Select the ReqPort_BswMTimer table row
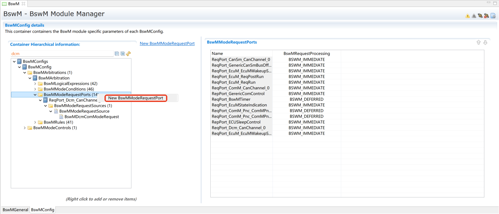The width and height of the screenshot is (499, 214). 241,99
